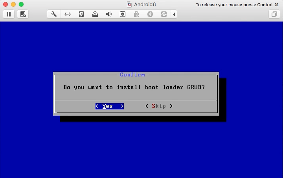This screenshot has width=283, height=178.
Task: Click the camera device icon
Action: [123, 14]
